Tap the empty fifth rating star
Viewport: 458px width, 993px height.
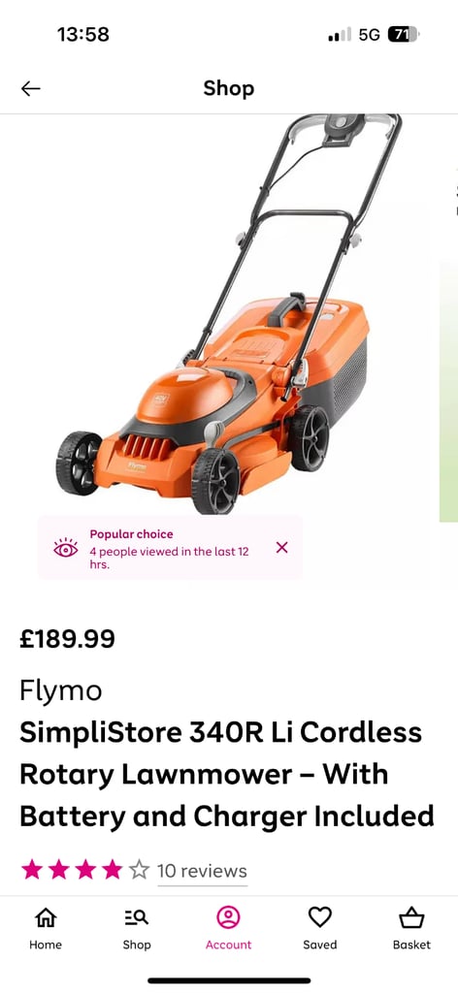(139, 870)
